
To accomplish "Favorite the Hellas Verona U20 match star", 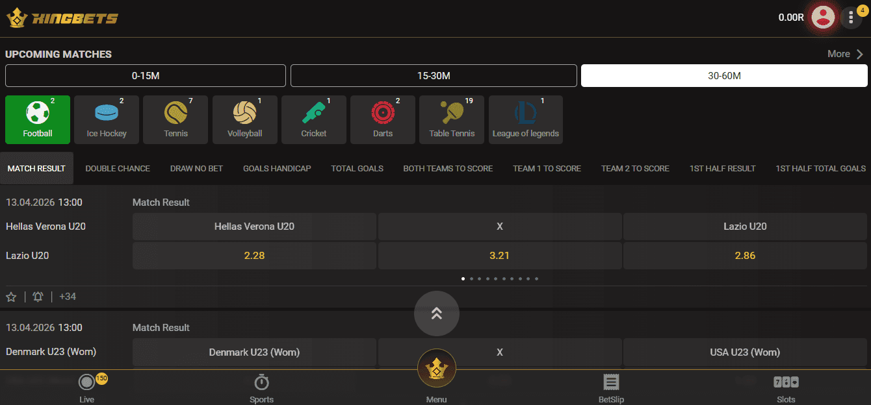I will click(x=11, y=297).
